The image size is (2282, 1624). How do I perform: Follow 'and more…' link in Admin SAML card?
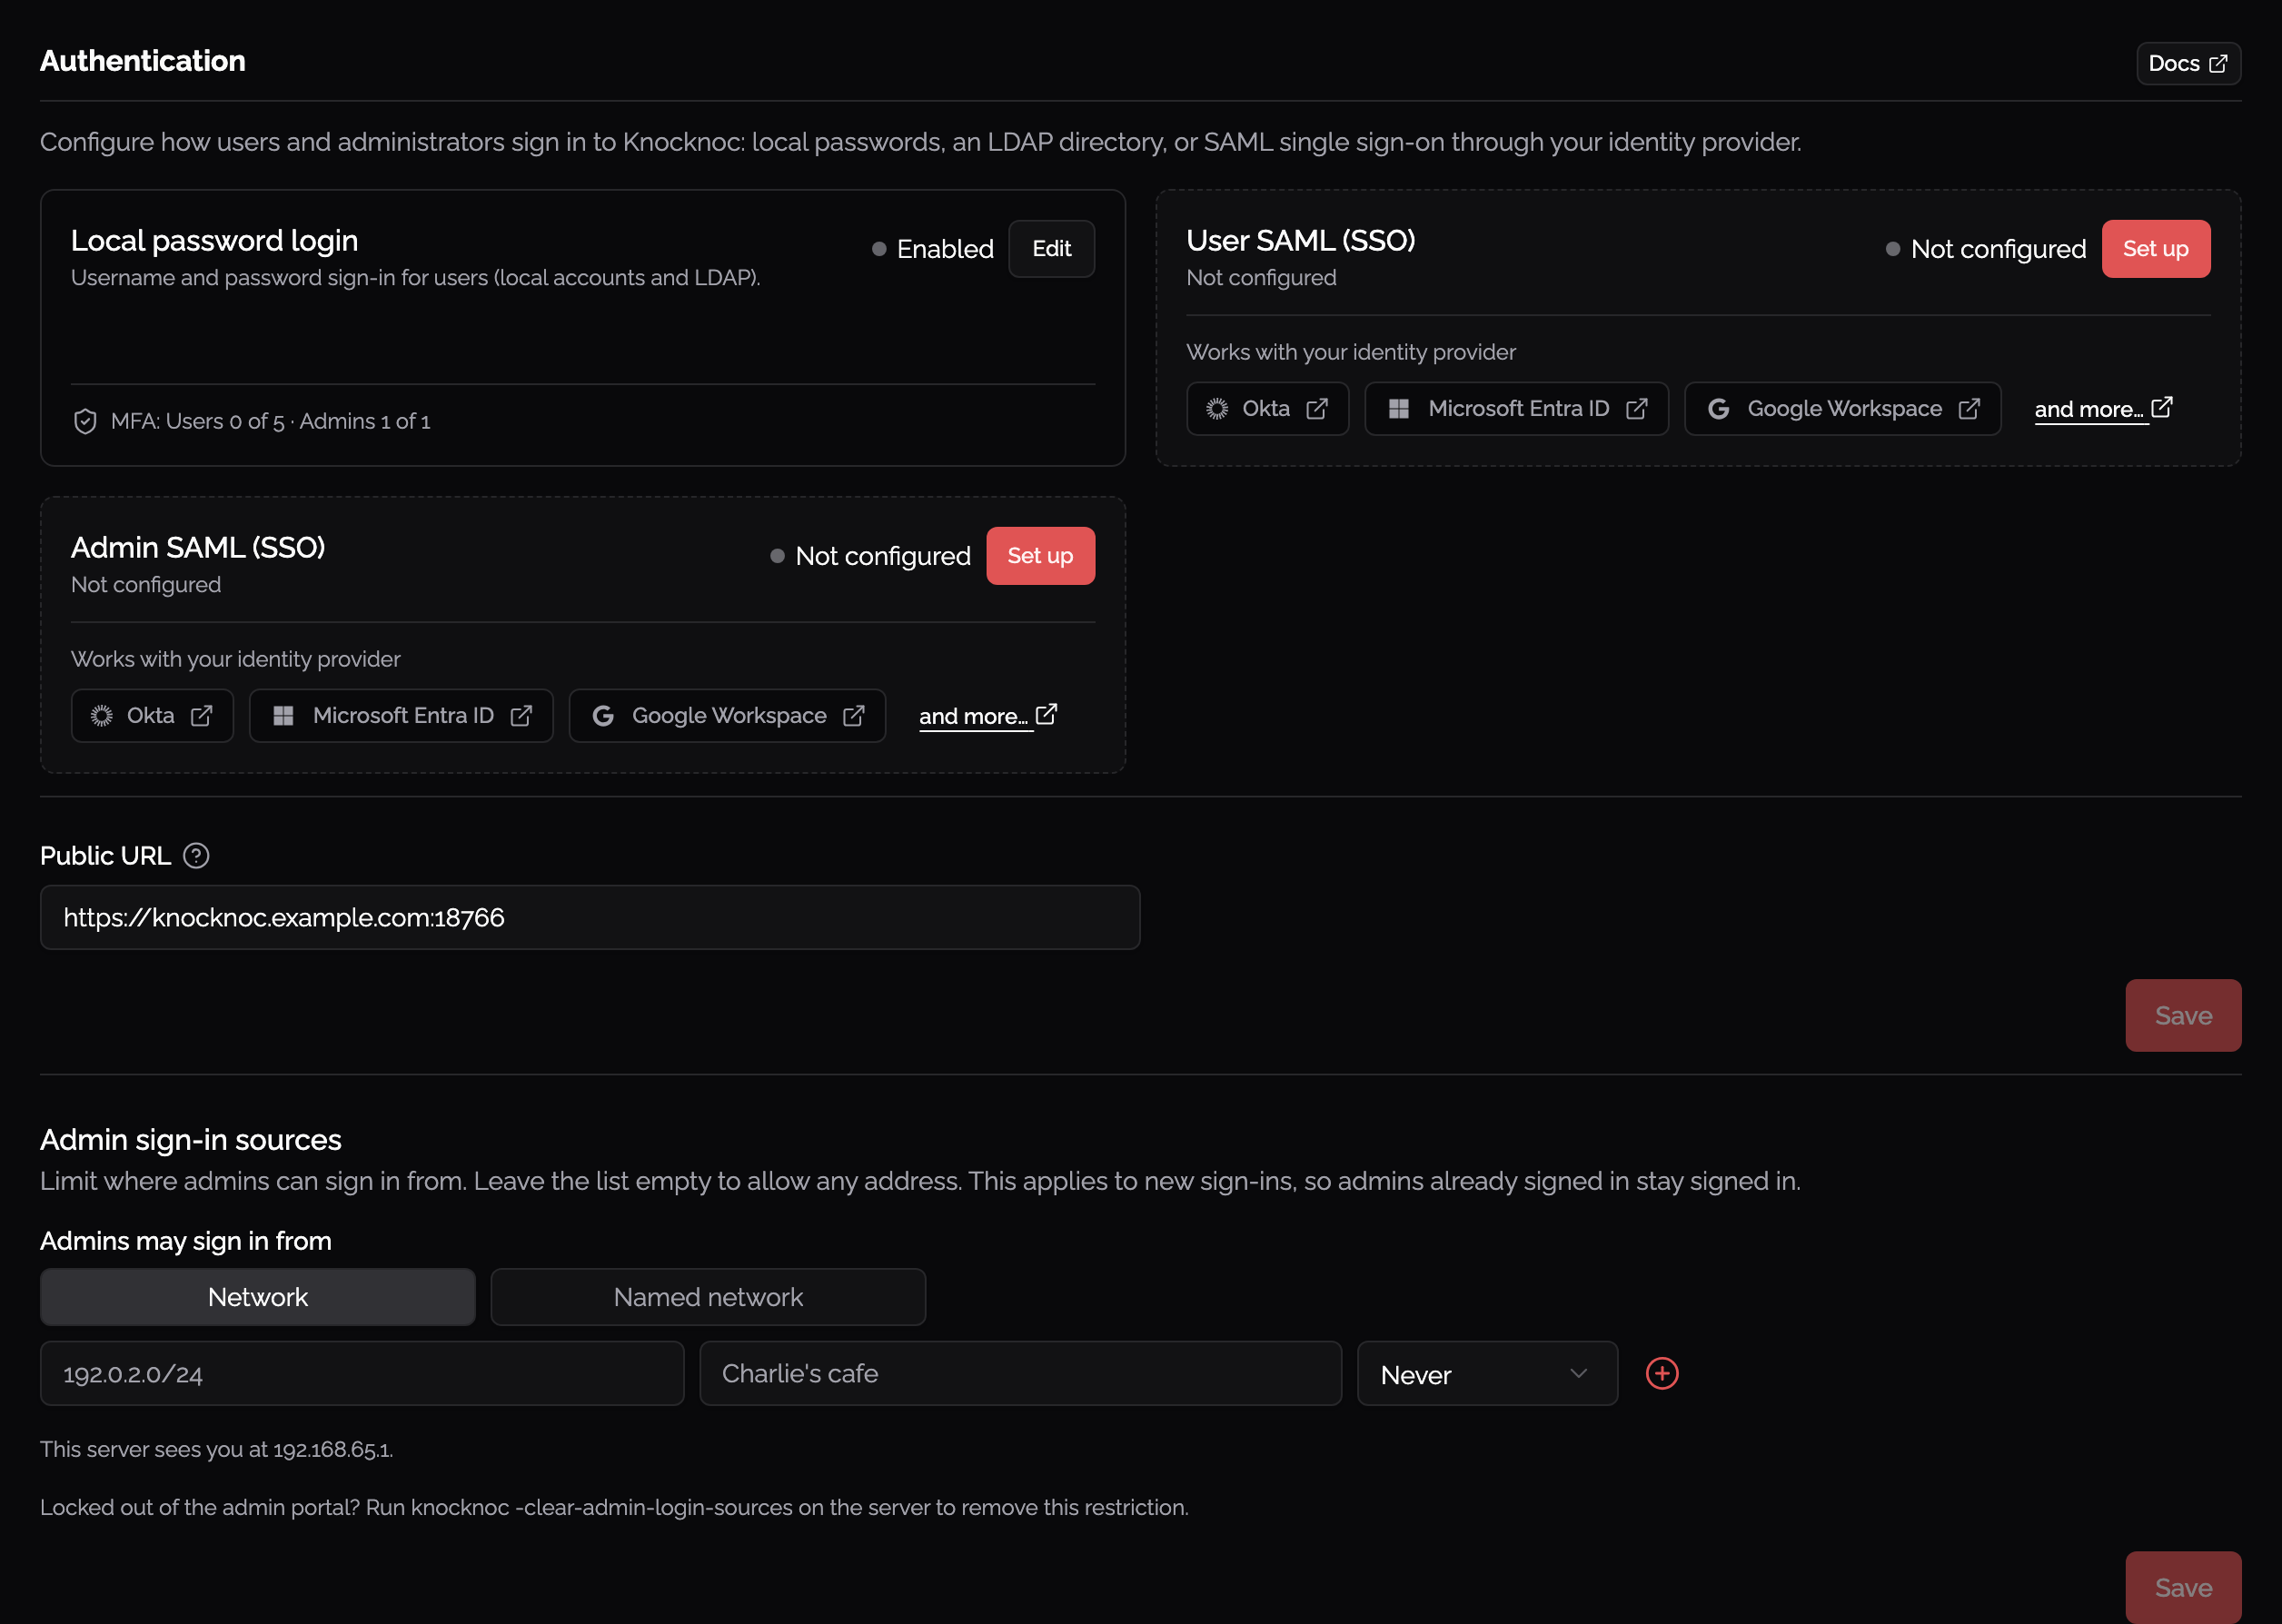[974, 716]
